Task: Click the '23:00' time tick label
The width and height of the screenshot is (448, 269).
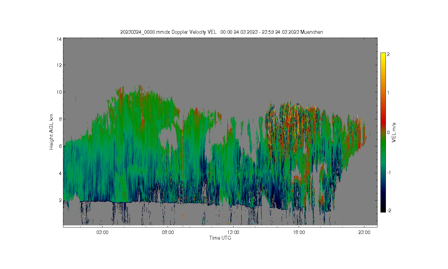Action: coord(364,232)
